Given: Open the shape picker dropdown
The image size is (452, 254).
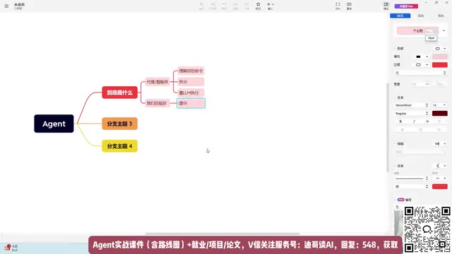Looking at the screenshot, I should coord(441,49).
